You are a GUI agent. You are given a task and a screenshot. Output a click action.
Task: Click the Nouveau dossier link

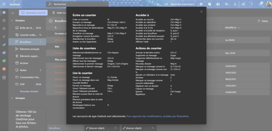[29, 91]
